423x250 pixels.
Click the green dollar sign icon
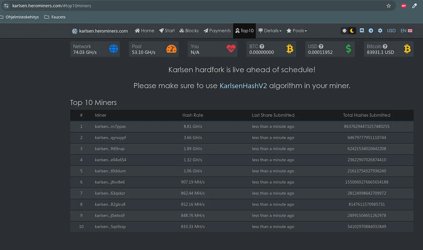click(x=349, y=49)
